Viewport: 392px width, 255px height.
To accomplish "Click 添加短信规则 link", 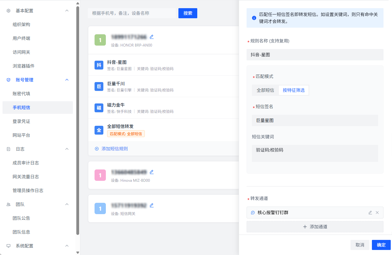I will [x=115, y=149].
